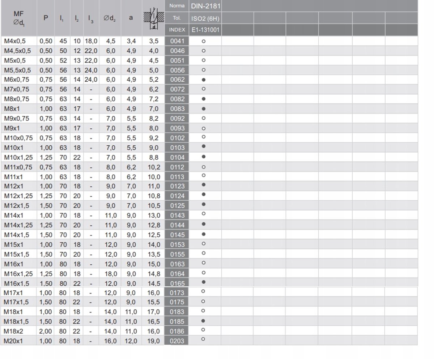
Task: Select index number 0041
Action: tap(177, 41)
